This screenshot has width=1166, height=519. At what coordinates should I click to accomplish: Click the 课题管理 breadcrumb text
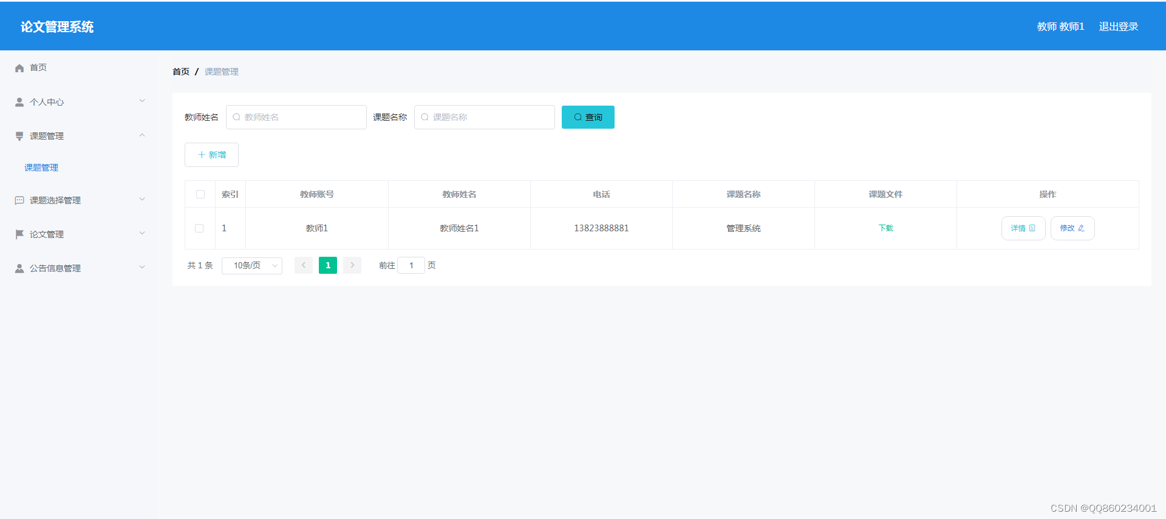coord(222,72)
